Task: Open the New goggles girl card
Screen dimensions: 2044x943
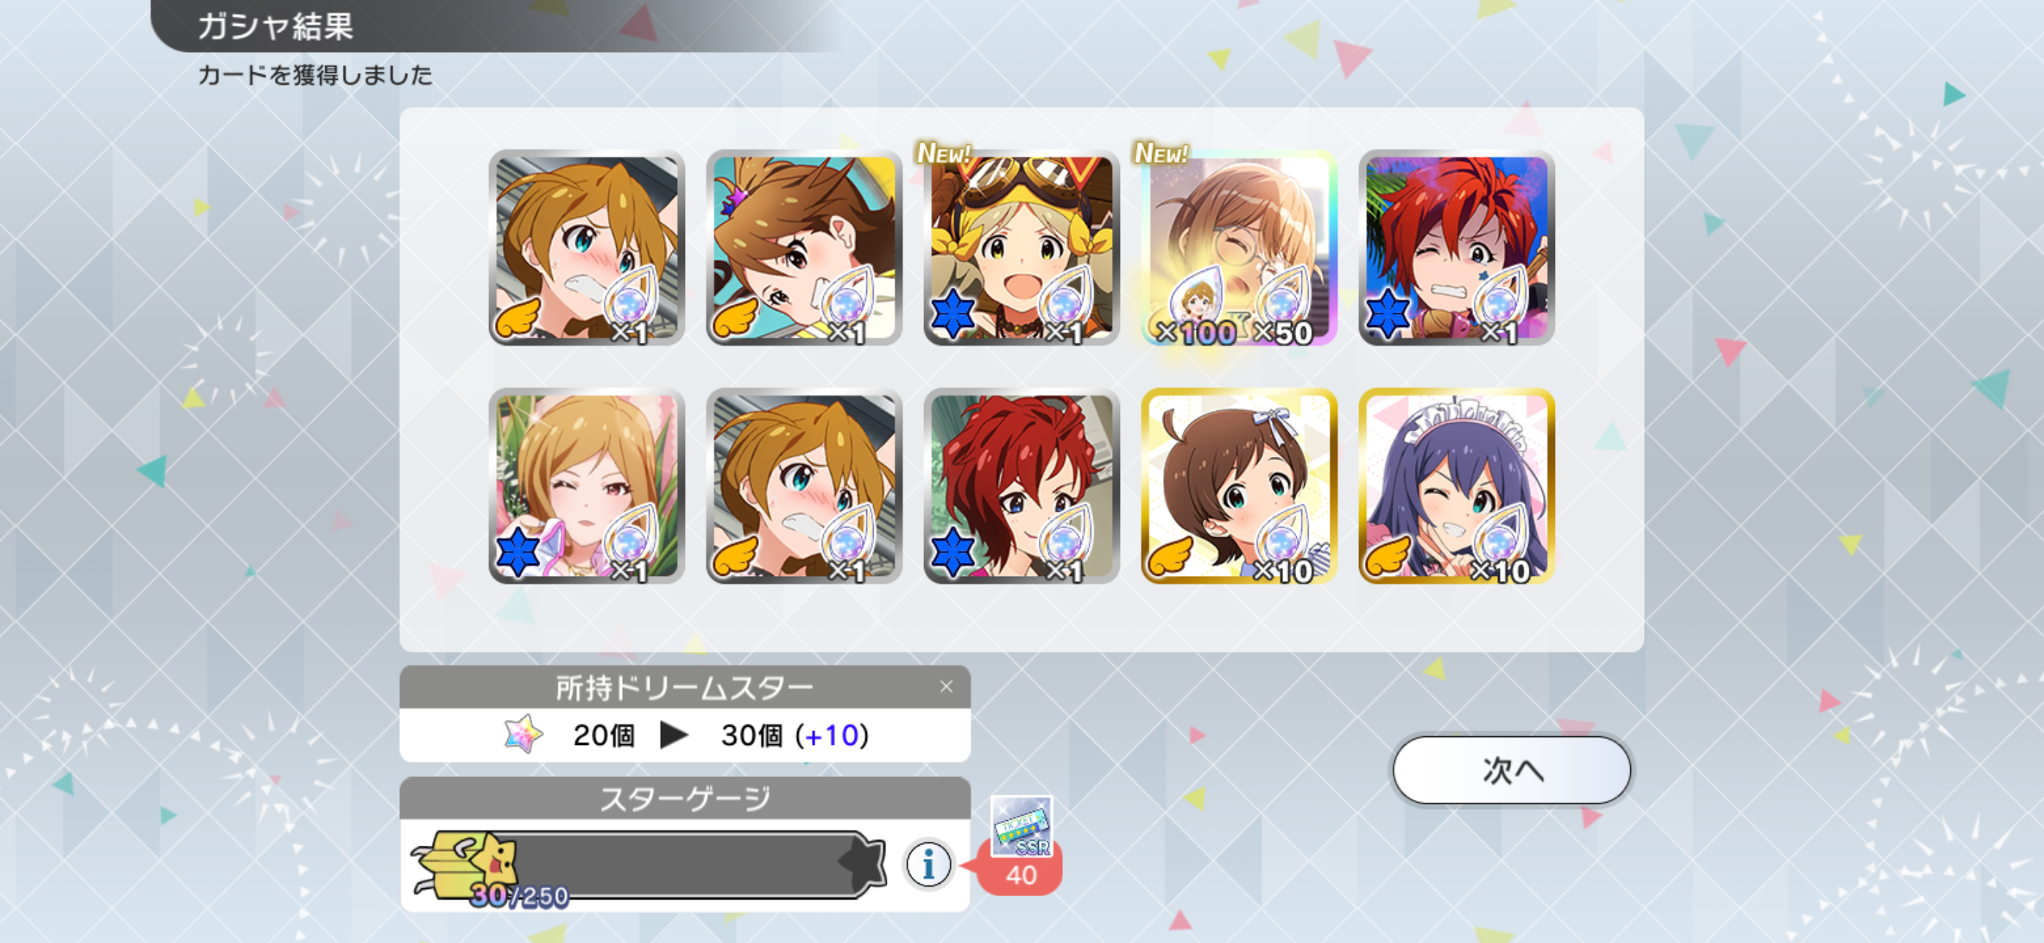Action: tap(1021, 248)
